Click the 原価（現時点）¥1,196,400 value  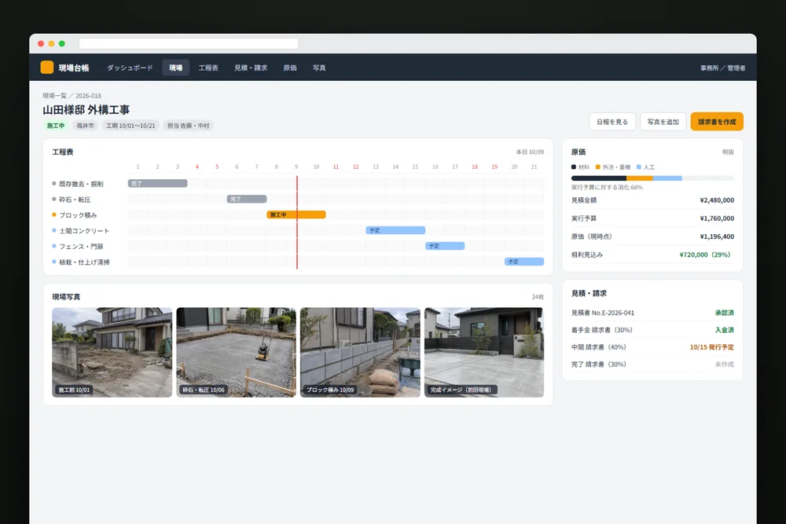[x=717, y=236]
